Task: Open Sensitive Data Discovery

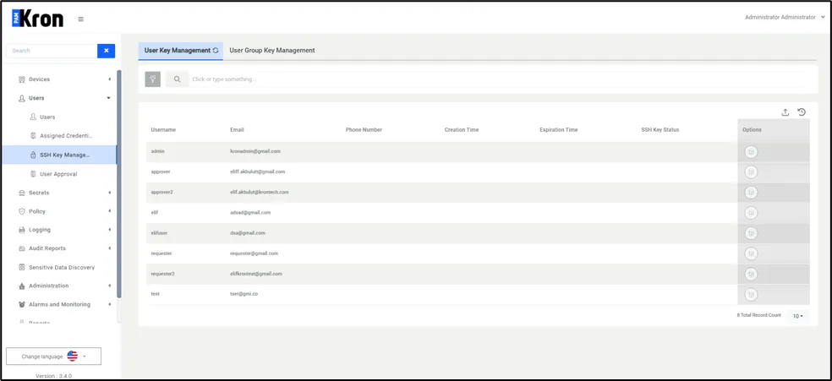Action: click(x=62, y=268)
